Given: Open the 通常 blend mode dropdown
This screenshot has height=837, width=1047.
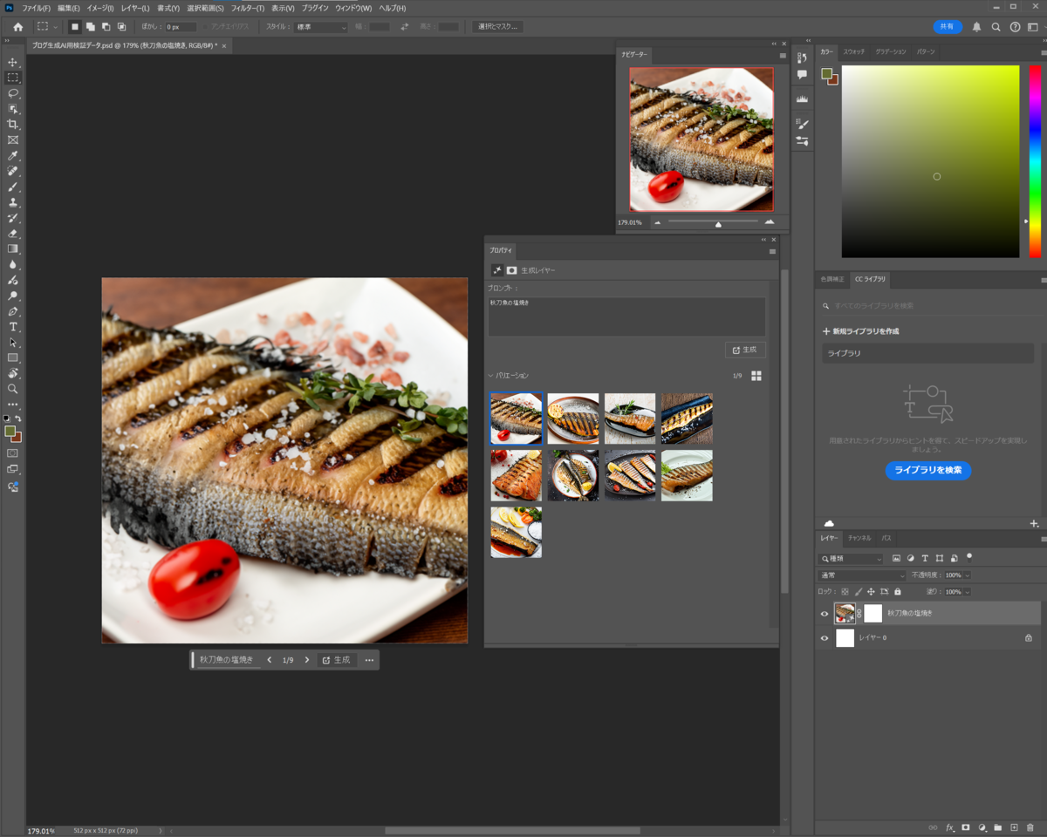Looking at the screenshot, I should click(862, 575).
